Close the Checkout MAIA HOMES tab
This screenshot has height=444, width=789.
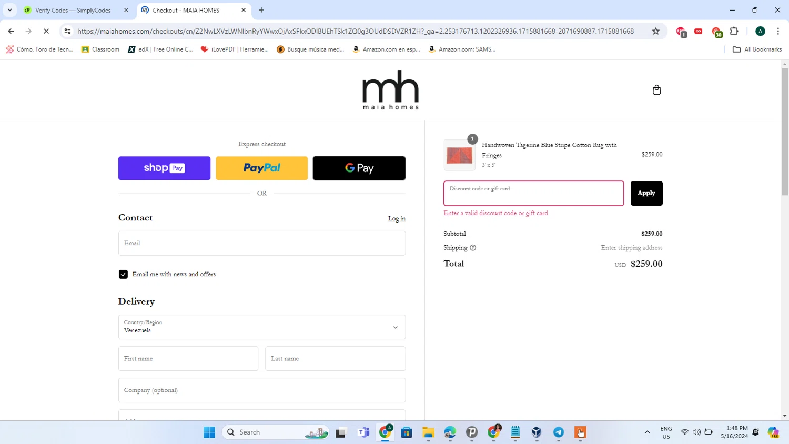click(244, 10)
